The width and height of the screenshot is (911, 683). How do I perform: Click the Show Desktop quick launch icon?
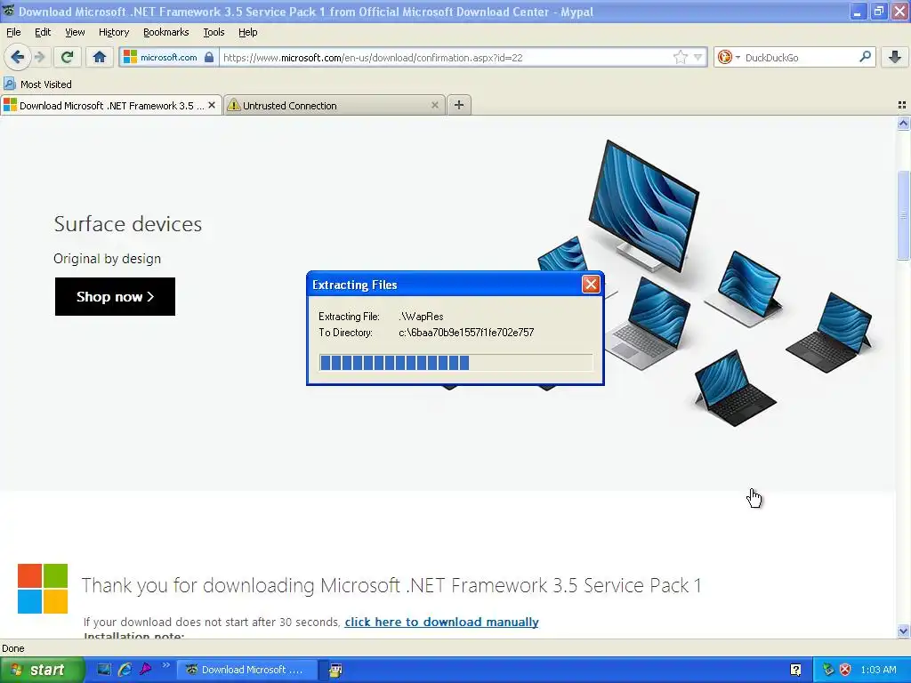pos(104,670)
